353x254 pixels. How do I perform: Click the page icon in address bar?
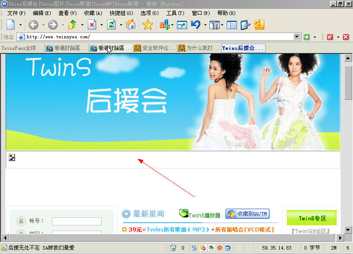point(21,37)
